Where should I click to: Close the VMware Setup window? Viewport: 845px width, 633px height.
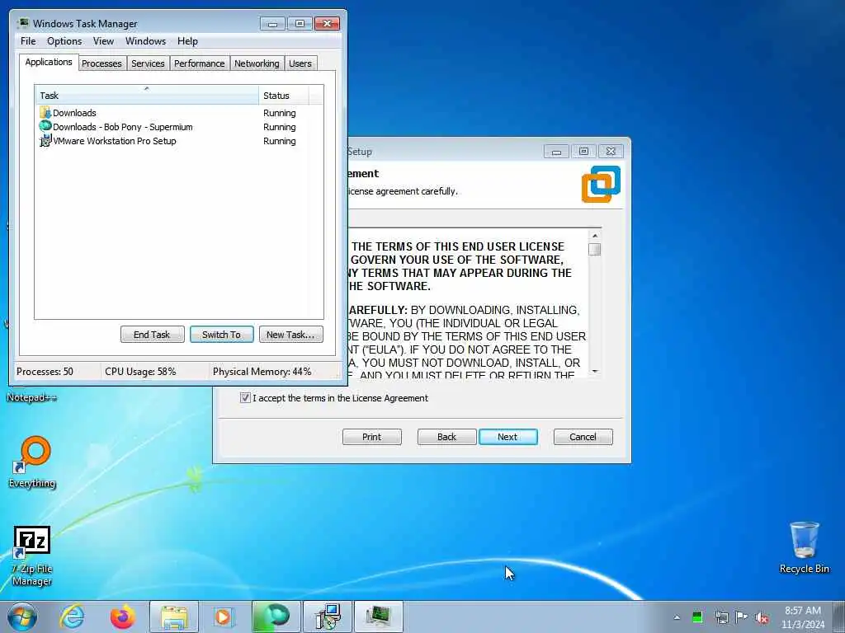click(x=611, y=152)
